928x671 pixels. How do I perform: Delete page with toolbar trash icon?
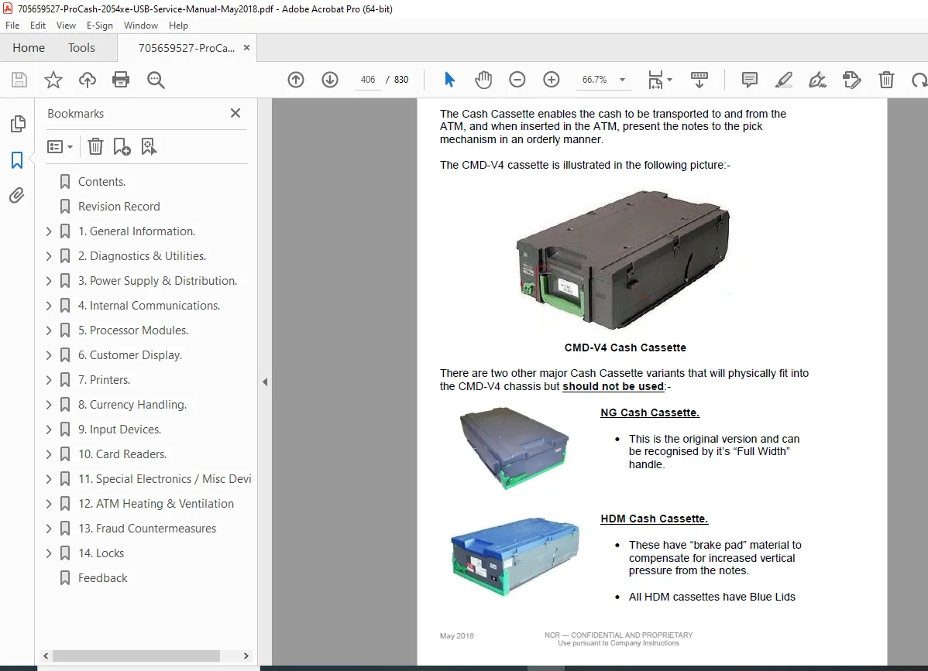886,79
